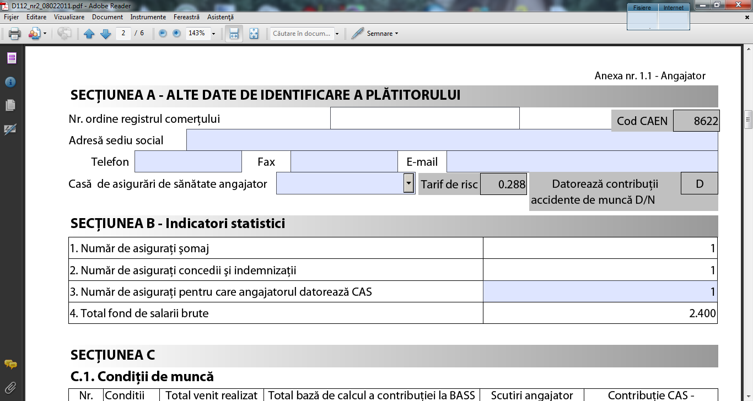
Task: Close the document with the small black X
Action: click(748, 17)
